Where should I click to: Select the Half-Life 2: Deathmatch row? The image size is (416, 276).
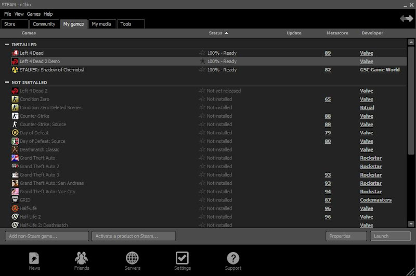click(209, 225)
